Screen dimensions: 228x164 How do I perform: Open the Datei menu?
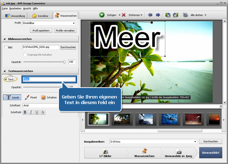(x=5, y=8)
